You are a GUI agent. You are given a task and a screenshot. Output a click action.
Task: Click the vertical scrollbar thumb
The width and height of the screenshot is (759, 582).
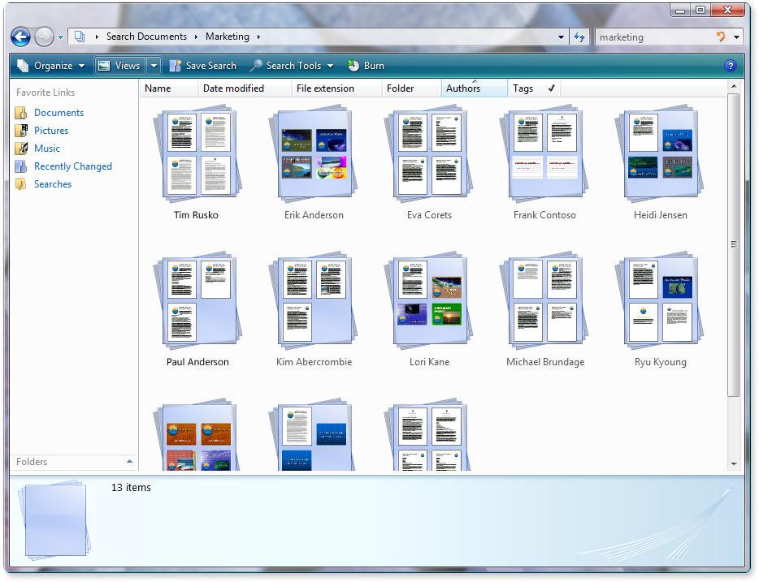tap(734, 244)
